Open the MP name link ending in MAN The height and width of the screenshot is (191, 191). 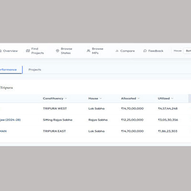tap(3, 131)
